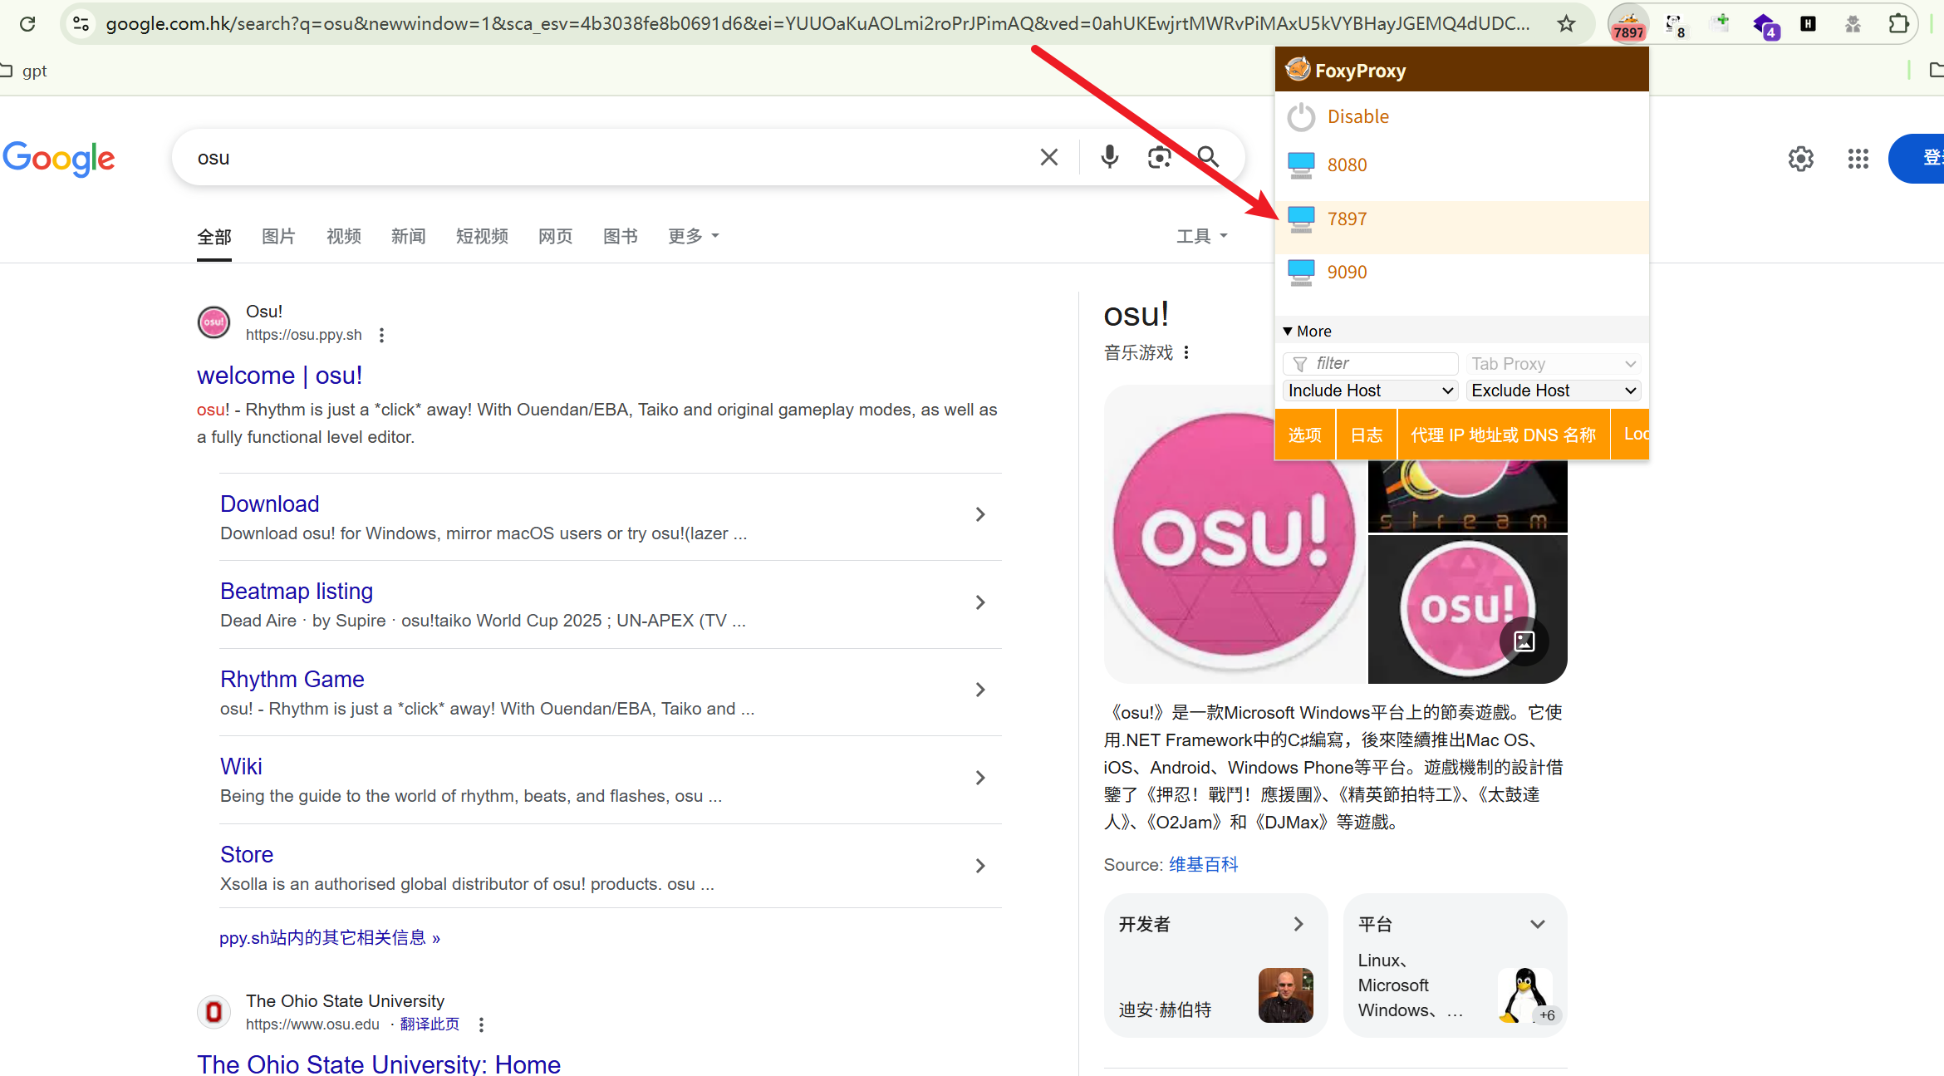Open FoxyProxy 选项 options button
Viewport: 1944px width, 1076px height.
pyautogui.click(x=1305, y=435)
